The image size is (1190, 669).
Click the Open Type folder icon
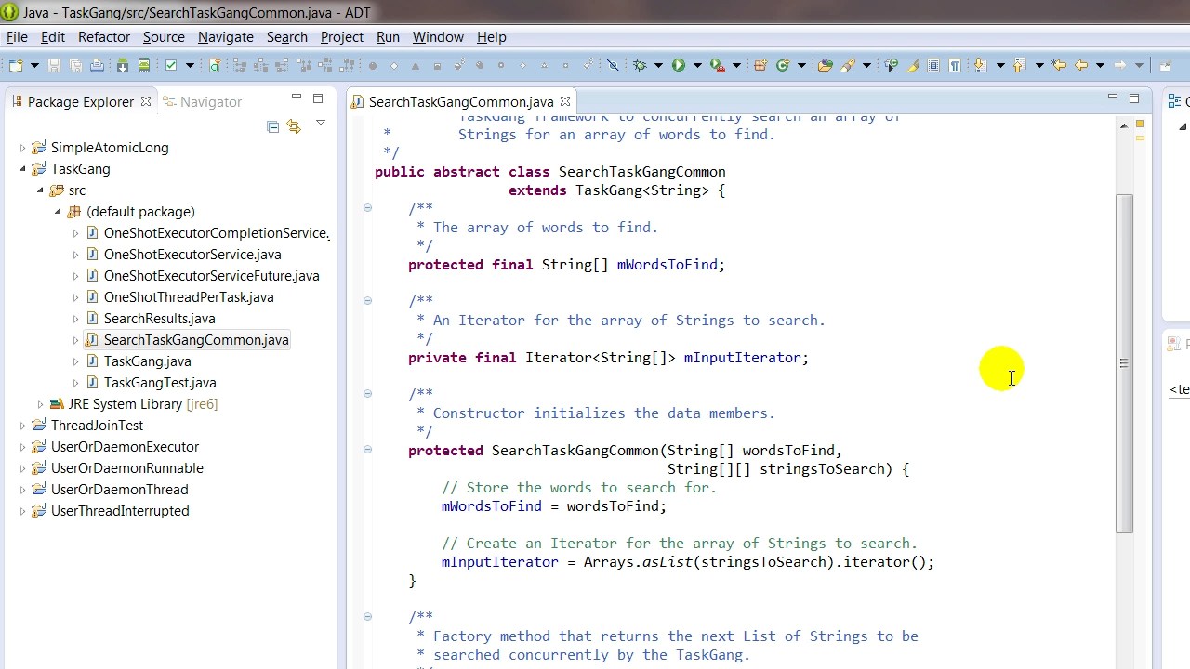tap(826, 65)
